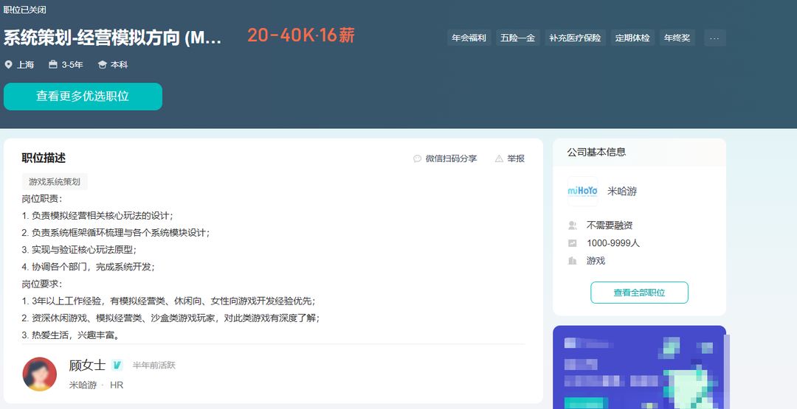Click the job title 系统策划-经营模拟方向
Screen dimensions: 797x409
point(112,38)
